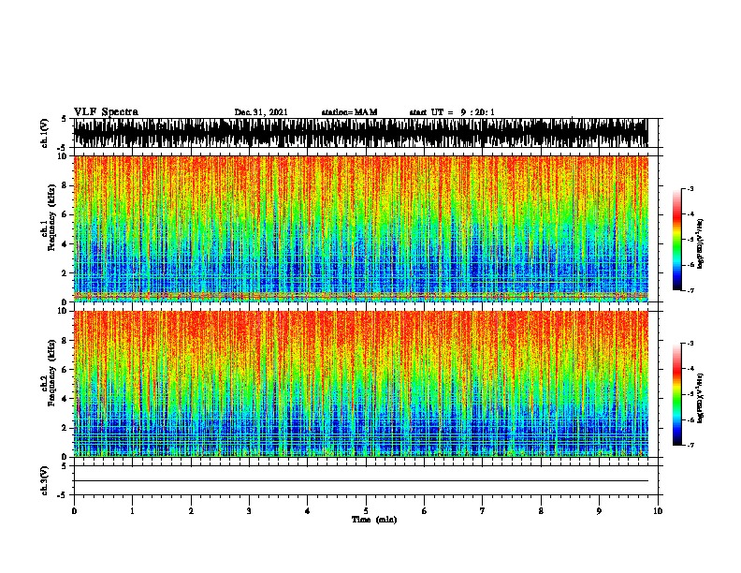Click the time axis tick label "10" at the far end
The image size is (741, 573).
point(658,511)
